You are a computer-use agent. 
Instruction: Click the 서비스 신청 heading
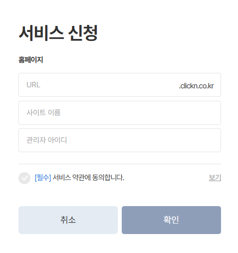[58, 33]
